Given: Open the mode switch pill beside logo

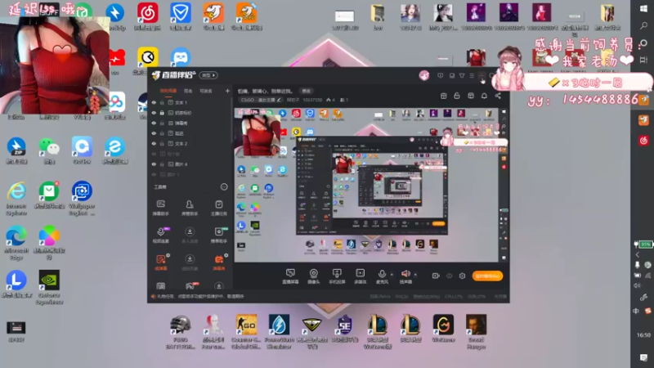Looking at the screenshot, I should pyautogui.click(x=208, y=75).
